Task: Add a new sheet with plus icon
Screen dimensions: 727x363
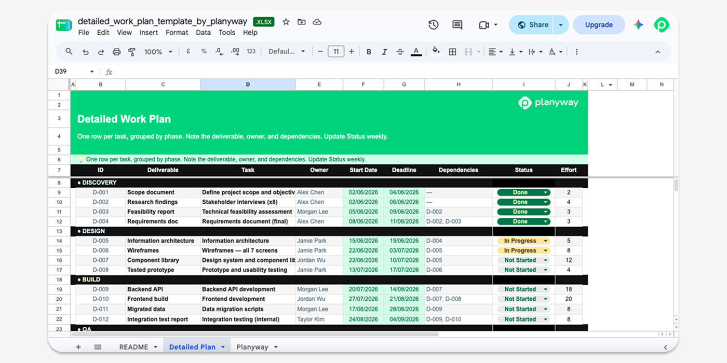Action: click(x=78, y=347)
